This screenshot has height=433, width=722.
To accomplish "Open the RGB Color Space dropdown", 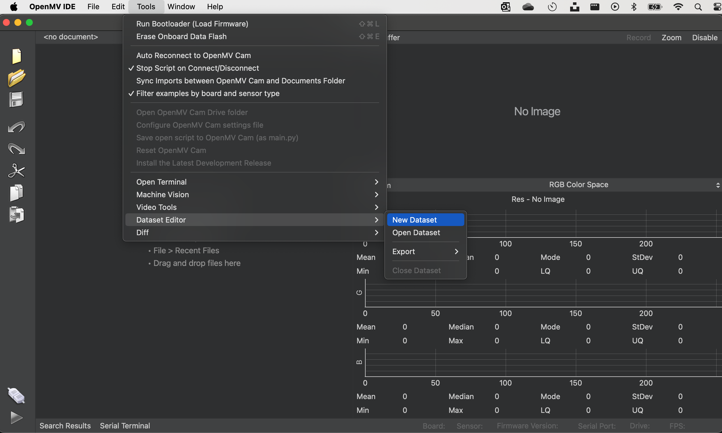I will [578, 185].
